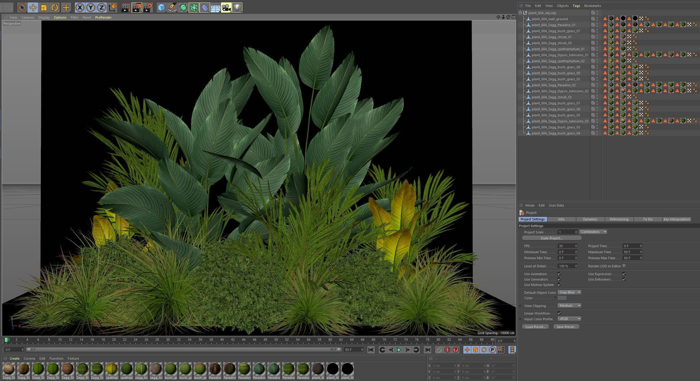Toggle position keyframe recording icon
700x381 pixels.
click(467, 350)
